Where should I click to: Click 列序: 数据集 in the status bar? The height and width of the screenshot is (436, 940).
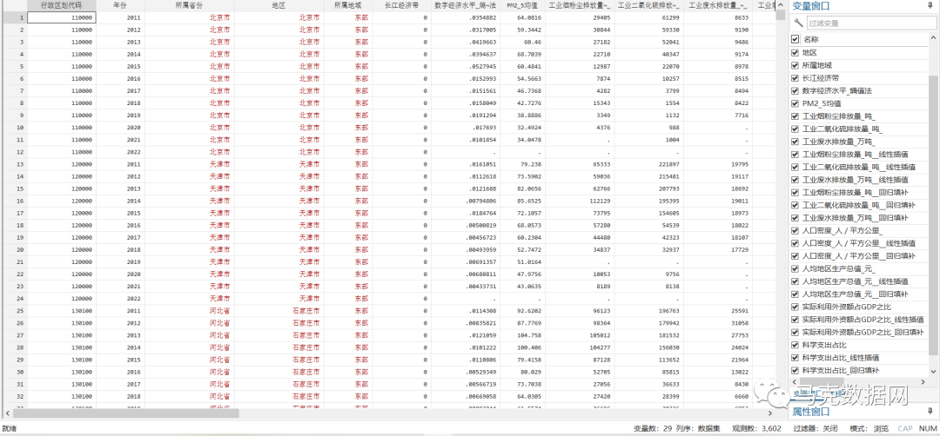(698, 428)
